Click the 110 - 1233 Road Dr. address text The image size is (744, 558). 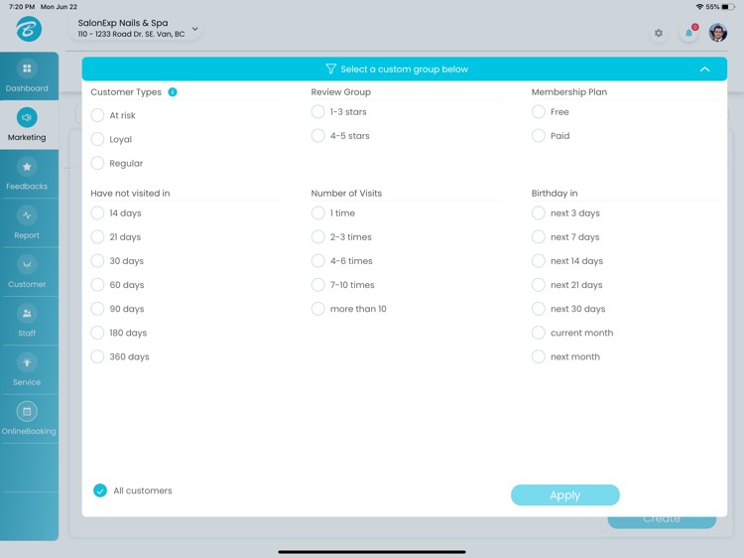(x=131, y=34)
